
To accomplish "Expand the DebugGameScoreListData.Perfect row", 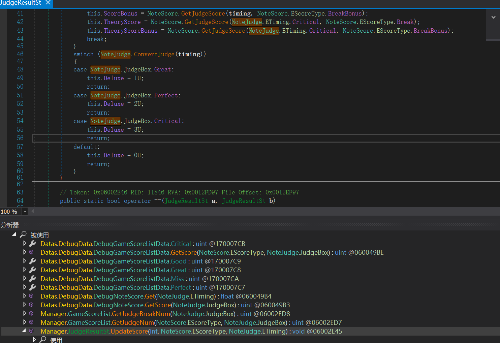I will (x=25, y=287).
